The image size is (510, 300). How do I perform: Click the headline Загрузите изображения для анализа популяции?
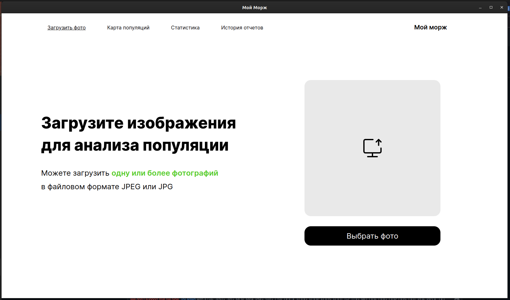pos(138,134)
